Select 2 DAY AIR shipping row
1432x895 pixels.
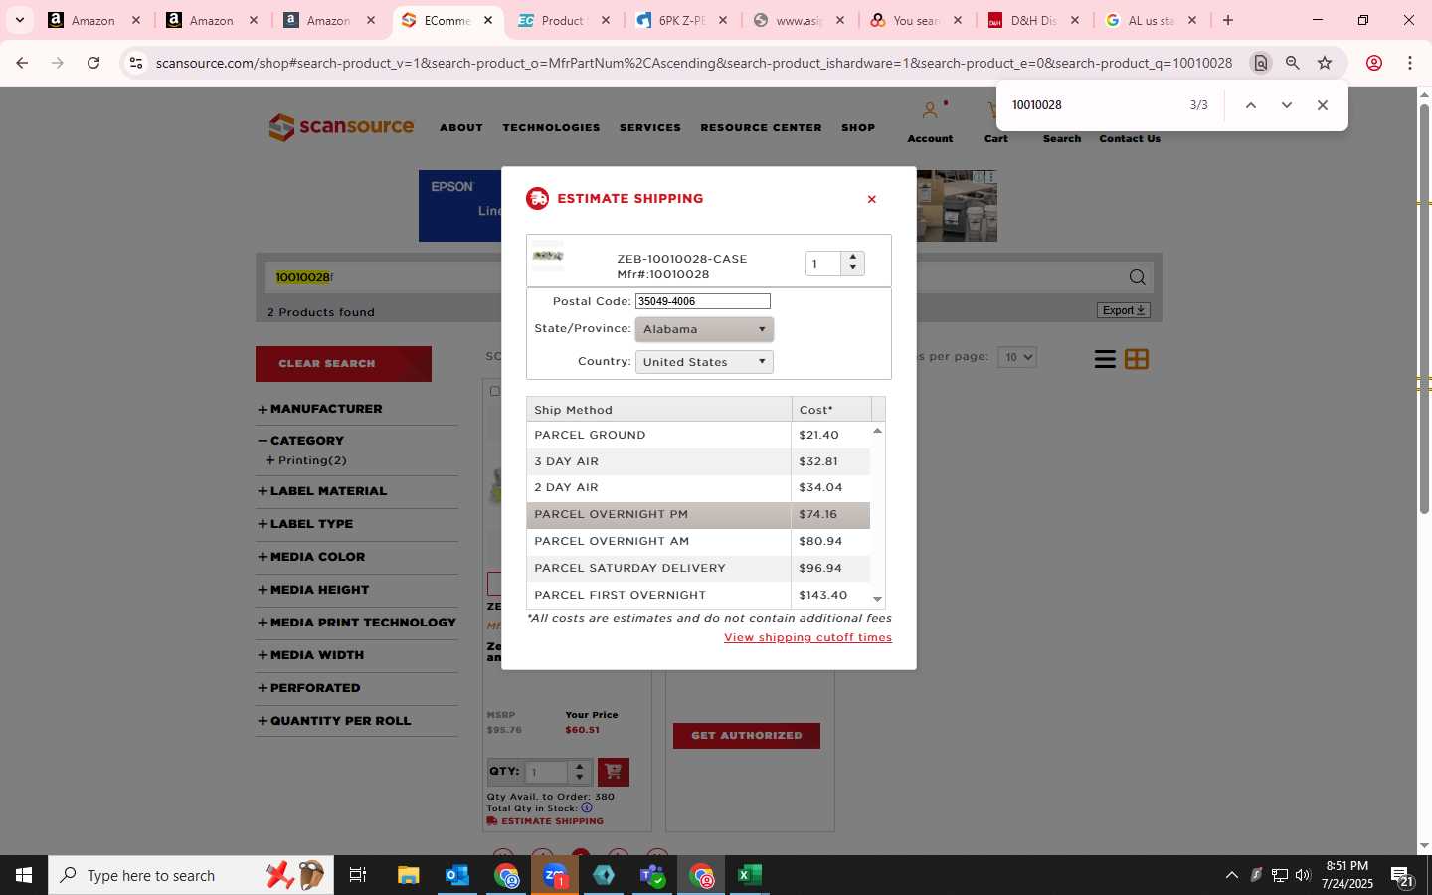(698, 487)
